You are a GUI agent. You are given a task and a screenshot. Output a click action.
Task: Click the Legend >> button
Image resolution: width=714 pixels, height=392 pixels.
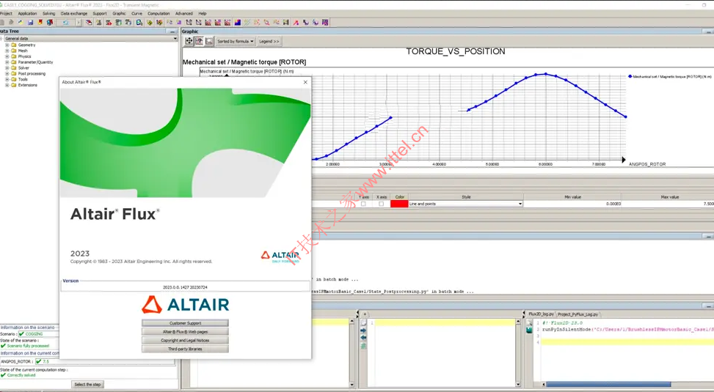269,41
